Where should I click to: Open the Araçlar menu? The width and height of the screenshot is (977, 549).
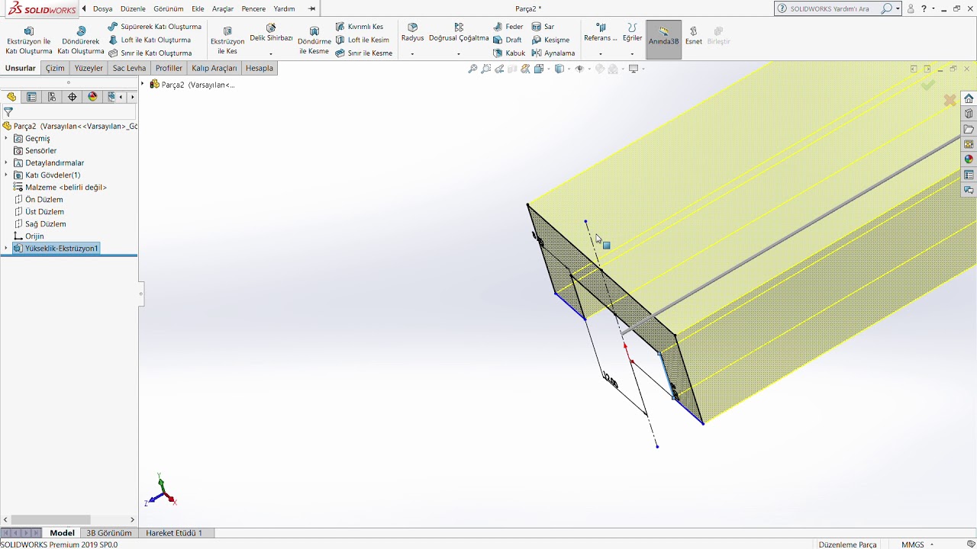click(x=223, y=9)
